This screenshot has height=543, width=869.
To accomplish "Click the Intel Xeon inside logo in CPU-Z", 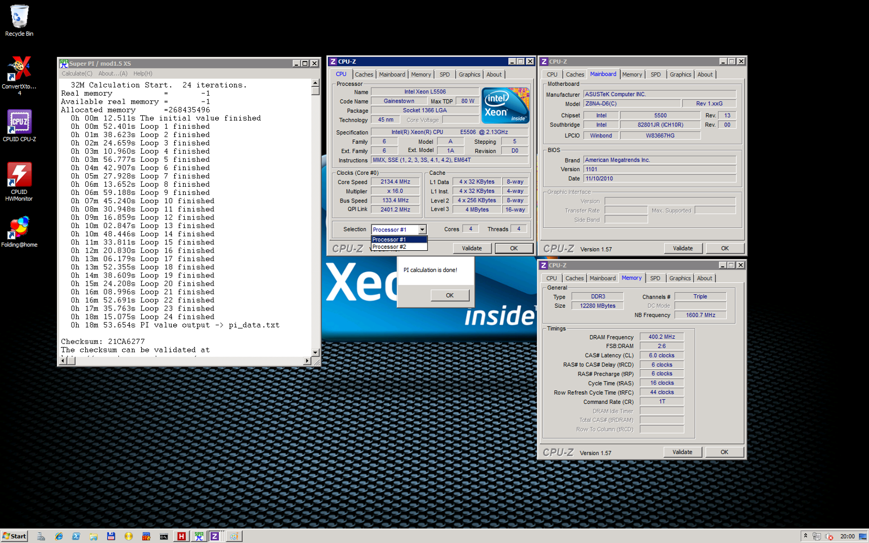I will click(505, 105).
